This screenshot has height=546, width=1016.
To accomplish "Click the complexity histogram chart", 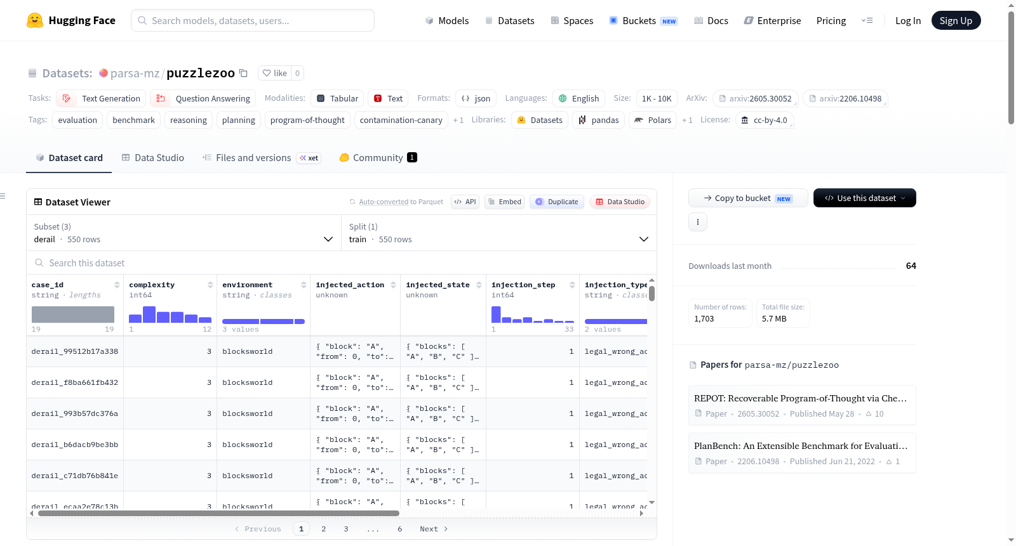I will click(x=170, y=315).
